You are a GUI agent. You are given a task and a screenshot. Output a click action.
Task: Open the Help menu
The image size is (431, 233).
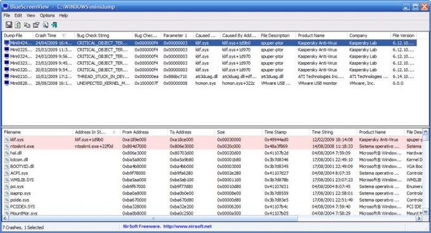(x=63, y=15)
